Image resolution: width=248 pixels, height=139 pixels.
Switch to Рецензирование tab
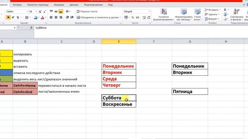pyautogui.click(x=93, y=5)
